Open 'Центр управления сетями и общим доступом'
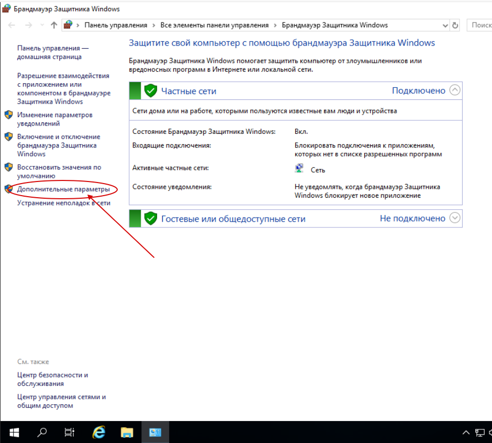492x443 pixels. pos(62,401)
